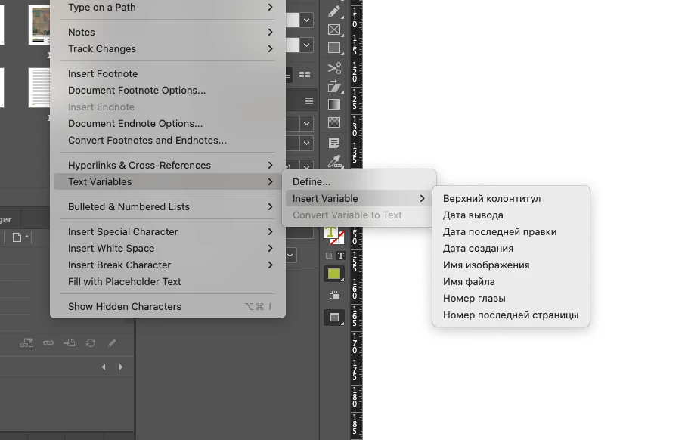Open the Notes submenu
The height and width of the screenshot is (440, 685).
tap(168, 32)
